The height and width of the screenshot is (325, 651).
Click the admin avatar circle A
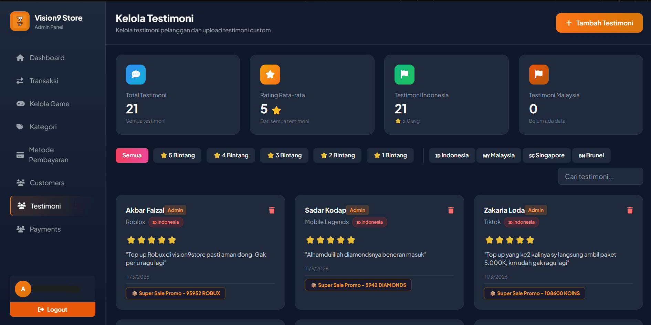point(23,289)
